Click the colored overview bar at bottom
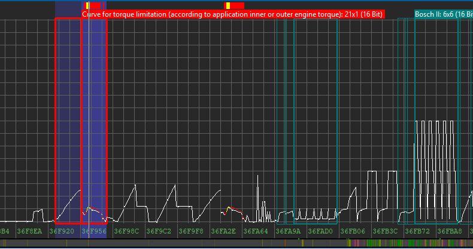473x249 pixels. (x=236, y=243)
